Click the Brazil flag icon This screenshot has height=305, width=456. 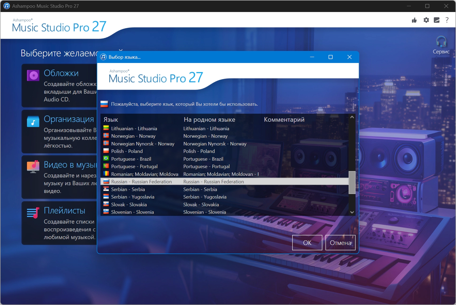click(x=106, y=159)
